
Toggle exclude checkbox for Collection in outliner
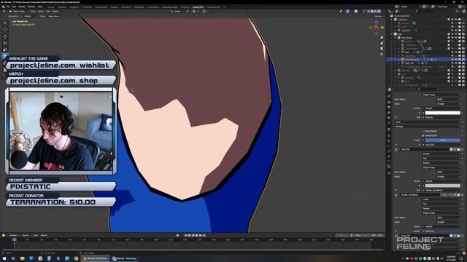pos(449,20)
